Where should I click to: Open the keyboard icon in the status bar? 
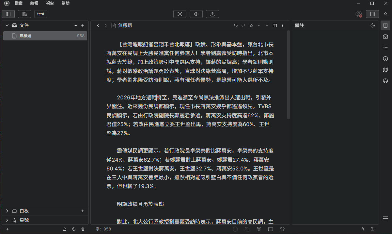pos(271,229)
